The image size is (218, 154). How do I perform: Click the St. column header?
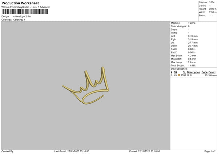[x=184, y=72]
